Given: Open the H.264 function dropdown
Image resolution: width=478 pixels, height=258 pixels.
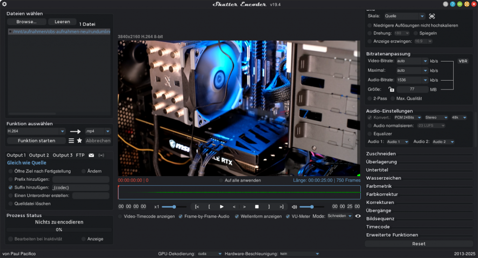Looking at the screenshot, I should [36, 131].
